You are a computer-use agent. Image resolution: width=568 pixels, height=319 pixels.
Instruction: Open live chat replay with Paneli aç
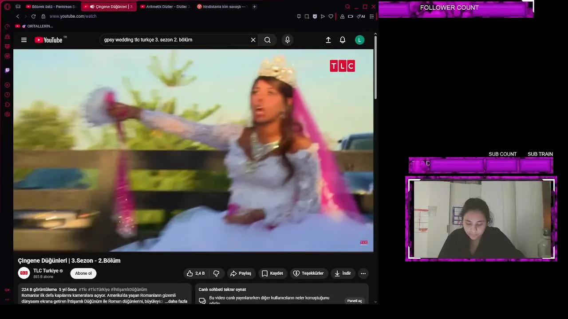(x=355, y=301)
